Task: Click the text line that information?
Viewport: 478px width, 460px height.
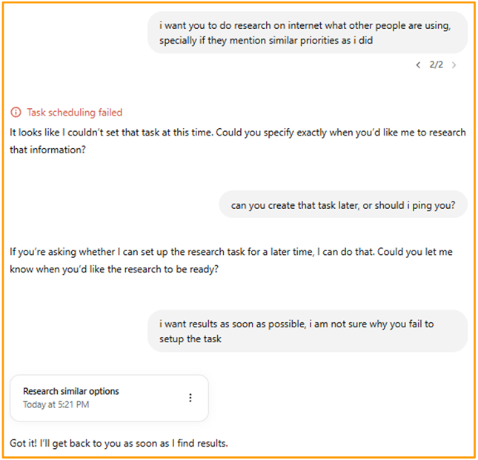Action: click(x=48, y=150)
